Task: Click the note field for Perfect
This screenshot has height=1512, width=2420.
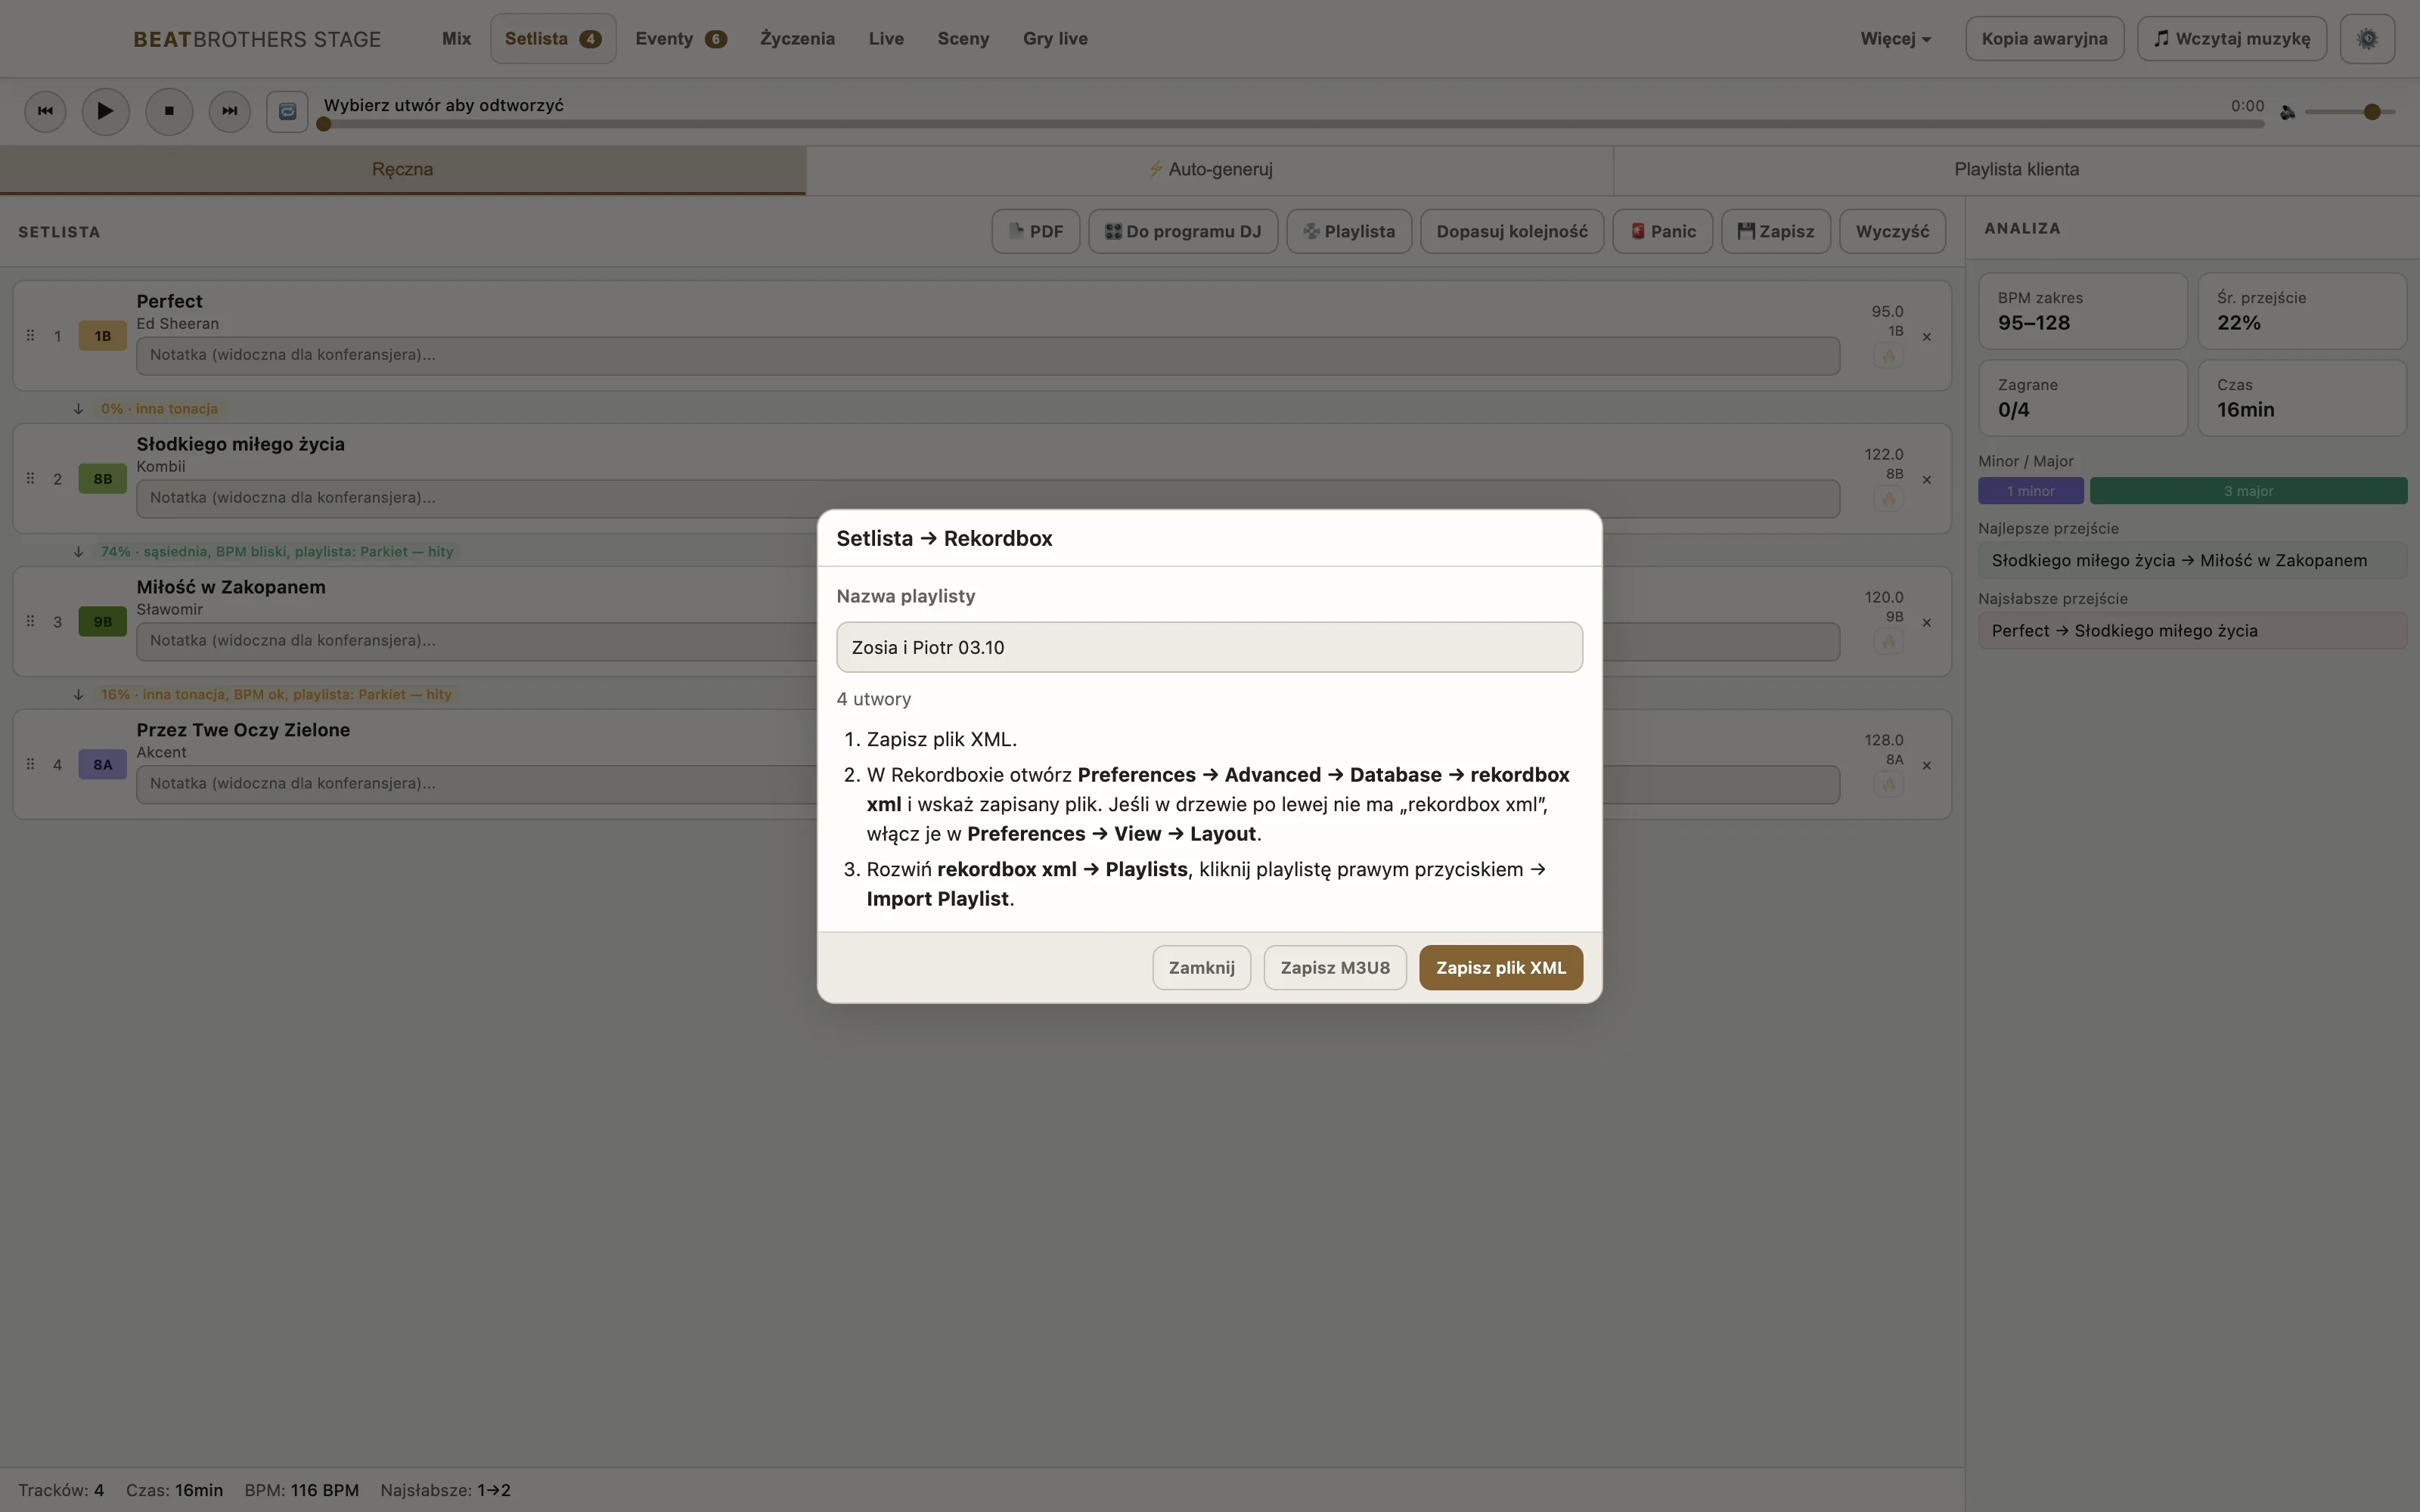Action: tap(987, 355)
